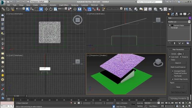Image resolution: width=192 pixels, height=108 pixels.
Task: Click the Bind to Space Warp tool
Action: [x=12, y=9]
